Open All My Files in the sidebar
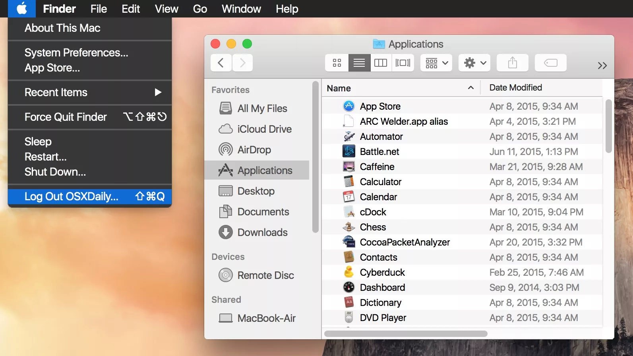 257,108
